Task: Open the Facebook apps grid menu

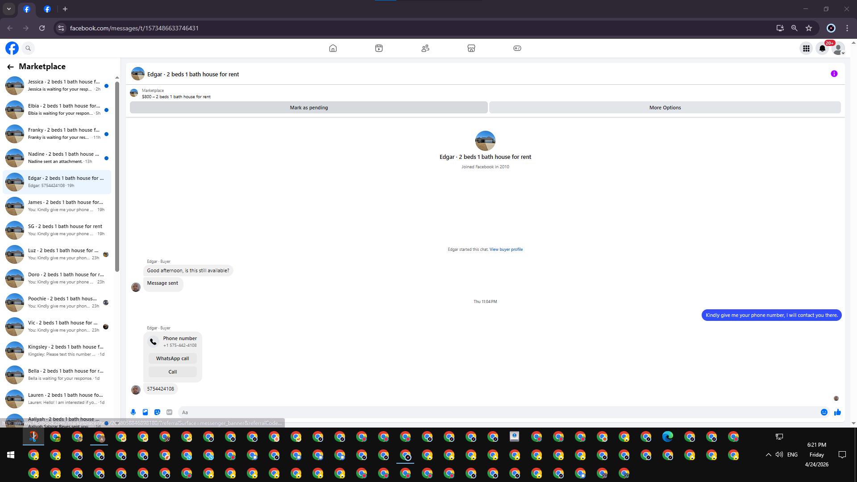Action: coord(806,48)
